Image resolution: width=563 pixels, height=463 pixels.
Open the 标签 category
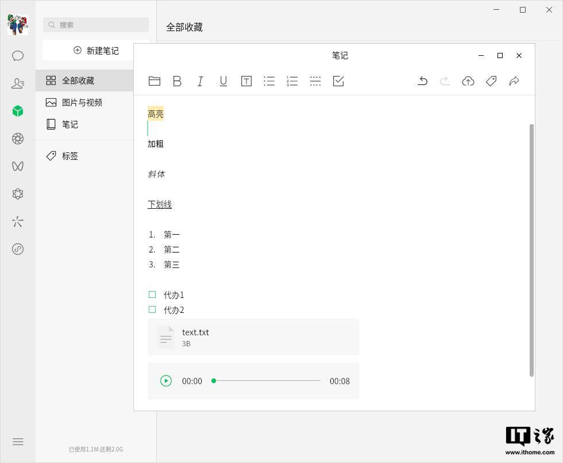point(70,156)
